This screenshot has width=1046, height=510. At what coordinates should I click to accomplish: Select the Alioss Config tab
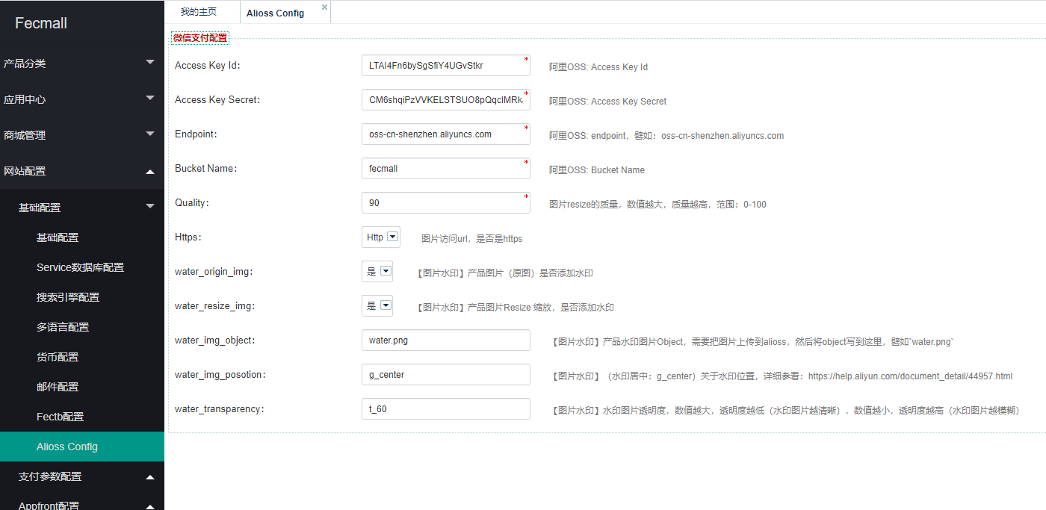point(275,13)
